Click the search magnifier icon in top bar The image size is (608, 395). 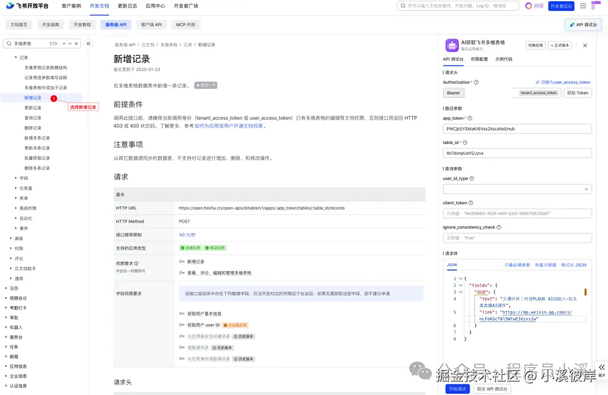[403, 6]
